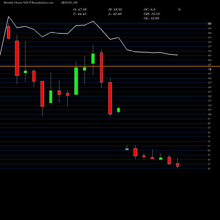Click the 192 price axis label

tap(210, 33)
